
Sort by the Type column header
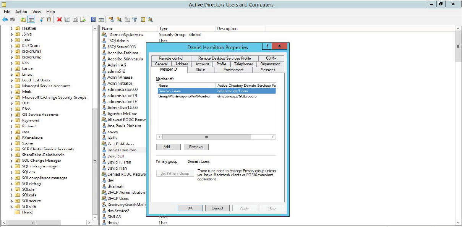[x=186, y=29]
